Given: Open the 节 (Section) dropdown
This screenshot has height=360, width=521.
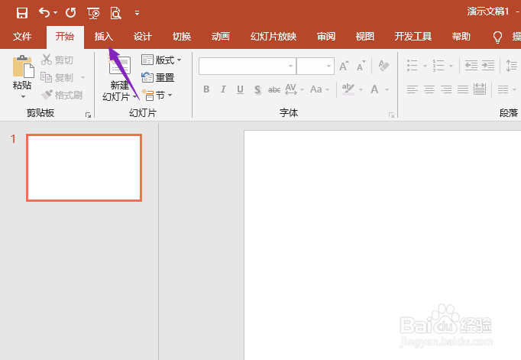Looking at the screenshot, I should coord(157,95).
